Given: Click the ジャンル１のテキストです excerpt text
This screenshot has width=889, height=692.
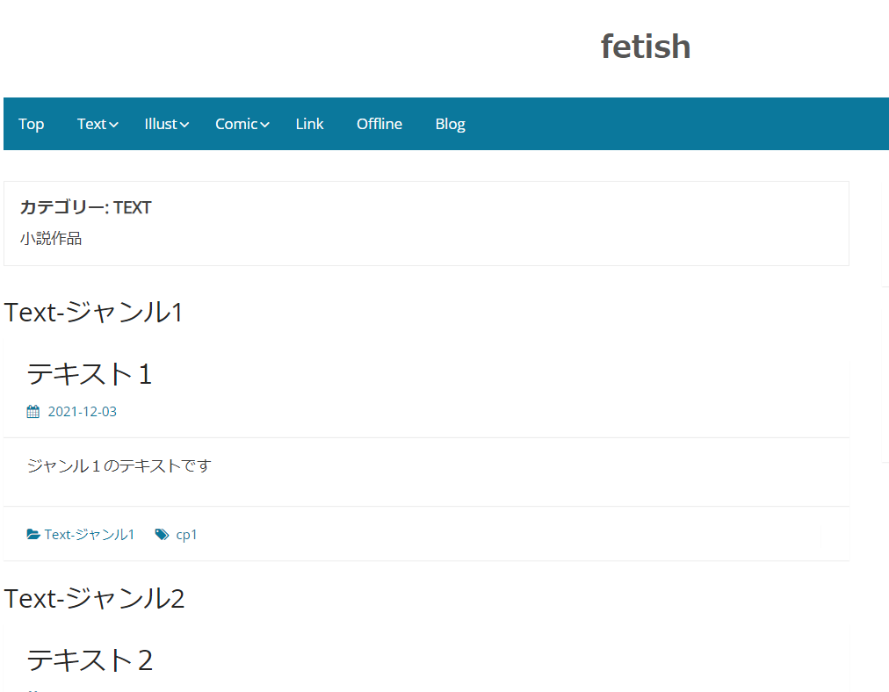Looking at the screenshot, I should (119, 465).
